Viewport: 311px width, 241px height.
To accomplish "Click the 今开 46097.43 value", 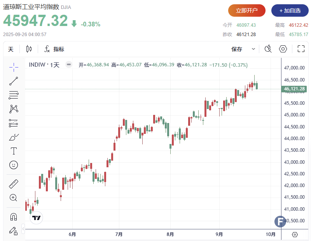I will [246, 25].
